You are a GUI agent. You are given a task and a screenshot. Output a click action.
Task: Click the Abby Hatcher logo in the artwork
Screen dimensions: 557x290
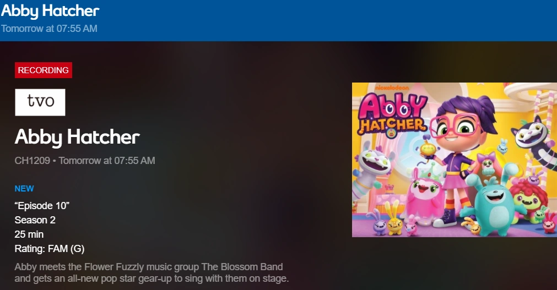tap(392, 116)
